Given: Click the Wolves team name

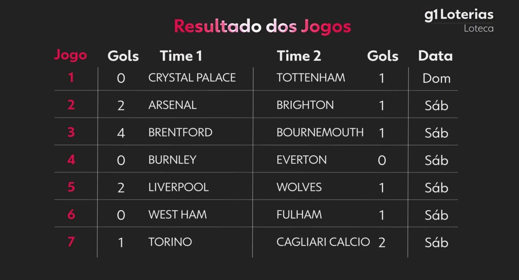Looking at the screenshot, I should click(299, 187).
